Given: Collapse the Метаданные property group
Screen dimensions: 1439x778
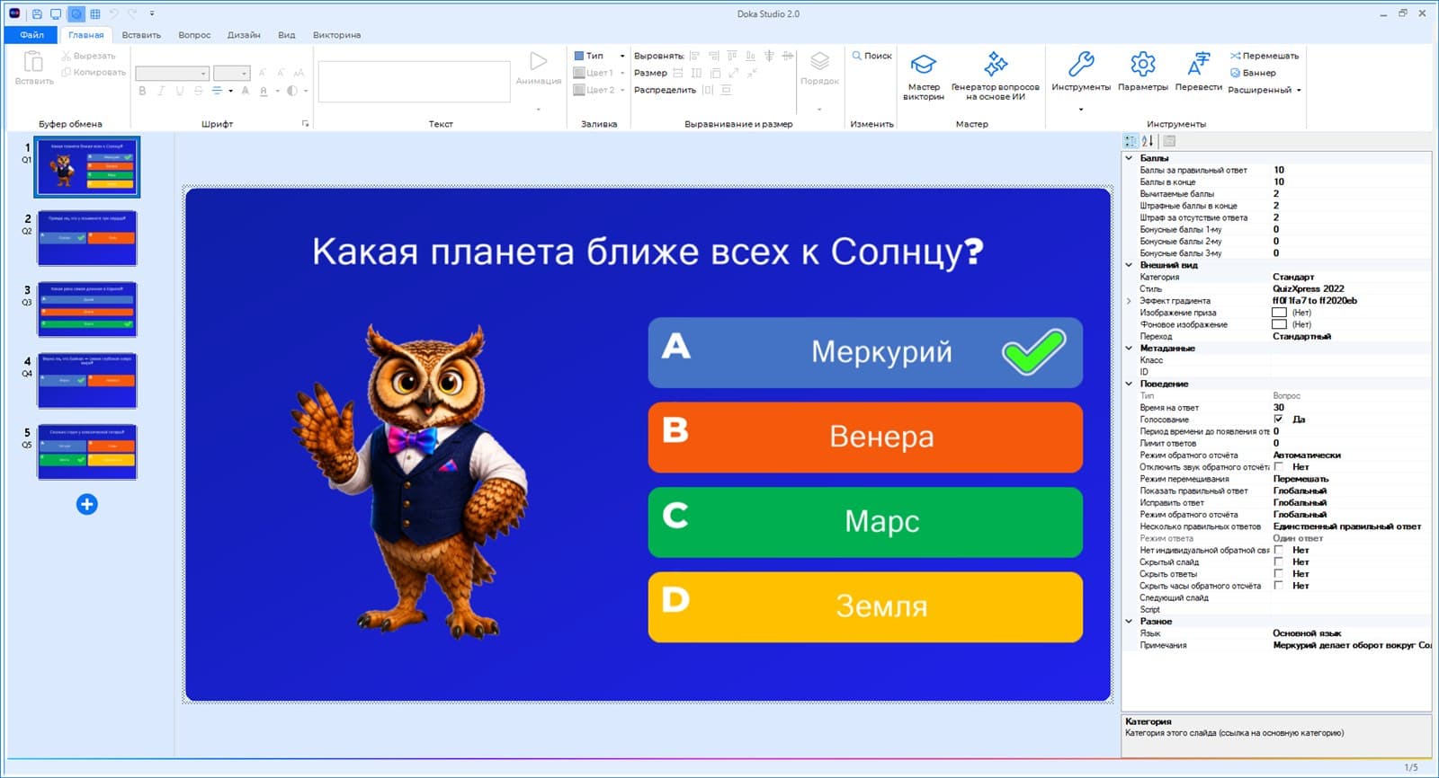Looking at the screenshot, I should [x=1129, y=348].
